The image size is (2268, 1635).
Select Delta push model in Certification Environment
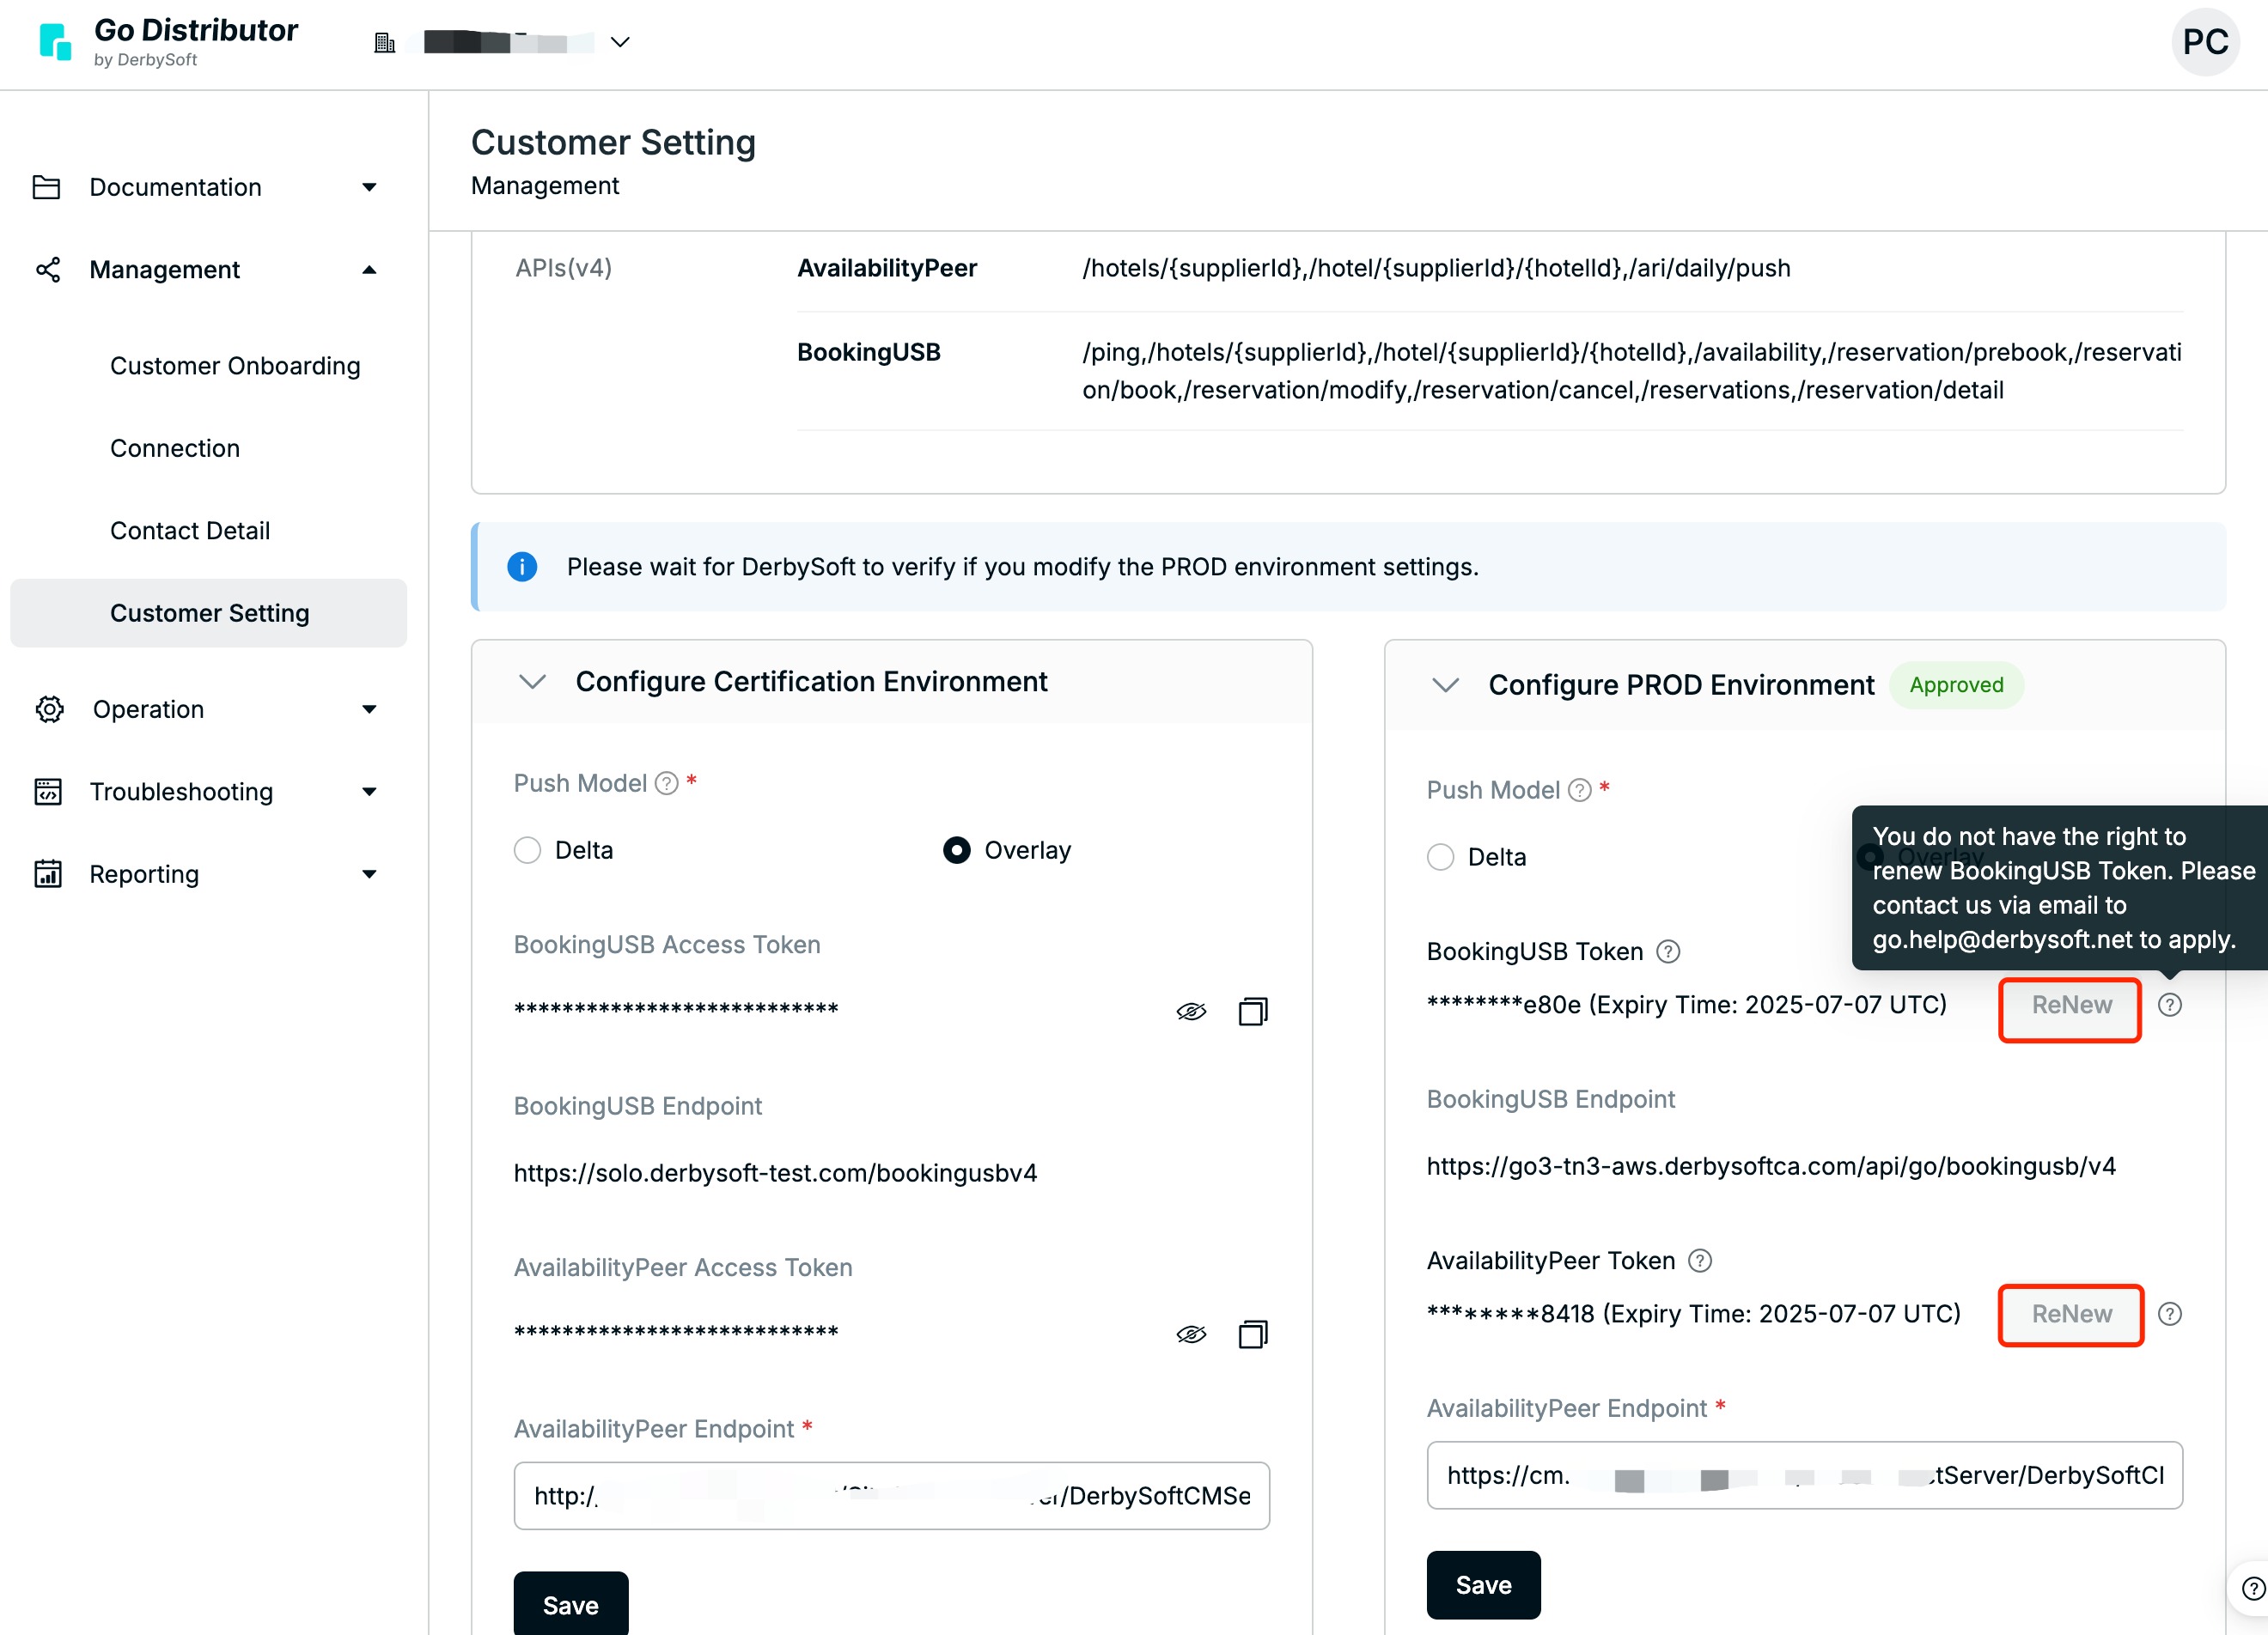tap(527, 850)
